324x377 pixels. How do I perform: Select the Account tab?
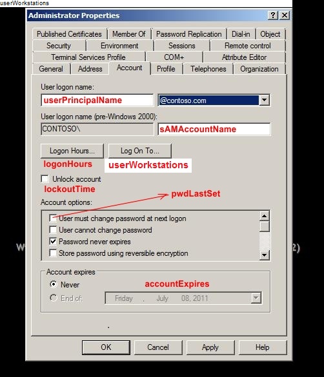(130, 68)
